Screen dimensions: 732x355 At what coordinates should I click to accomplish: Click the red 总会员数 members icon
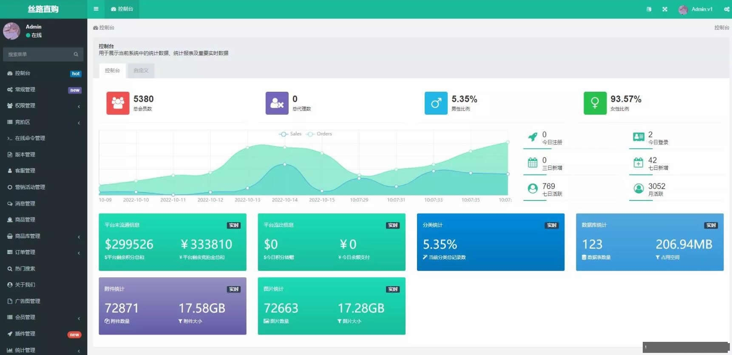(118, 103)
